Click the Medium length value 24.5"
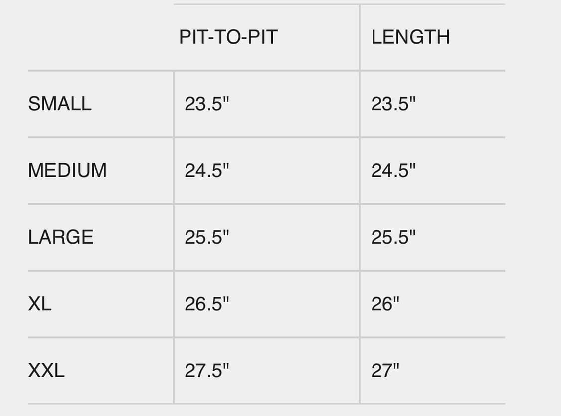 point(393,170)
